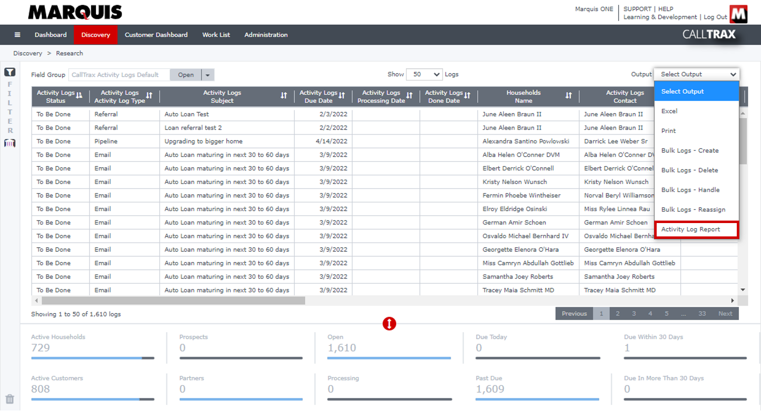Open the hamburger menu in the navigation bar

coord(18,35)
